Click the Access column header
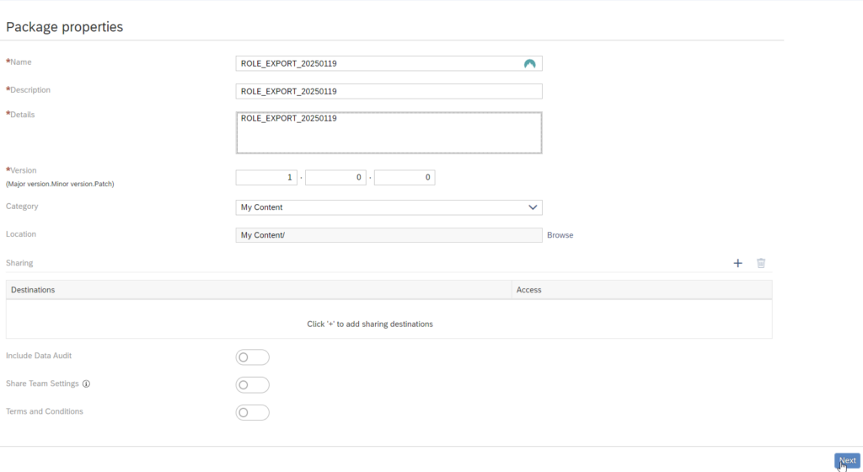This screenshot has height=472, width=863. pyautogui.click(x=641, y=290)
